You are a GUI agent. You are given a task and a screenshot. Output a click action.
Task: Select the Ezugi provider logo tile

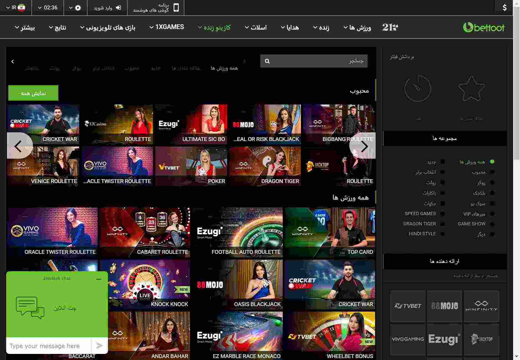[444, 339]
